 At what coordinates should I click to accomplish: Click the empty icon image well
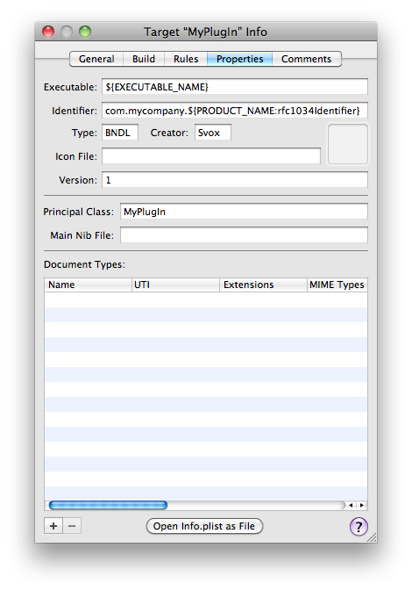click(348, 144)
